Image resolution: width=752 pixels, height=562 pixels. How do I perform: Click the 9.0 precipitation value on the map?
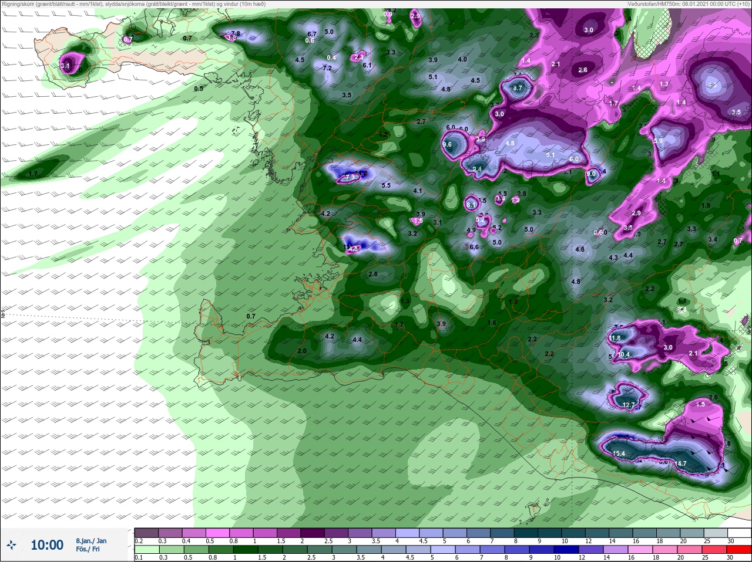[x=591, y=174]
